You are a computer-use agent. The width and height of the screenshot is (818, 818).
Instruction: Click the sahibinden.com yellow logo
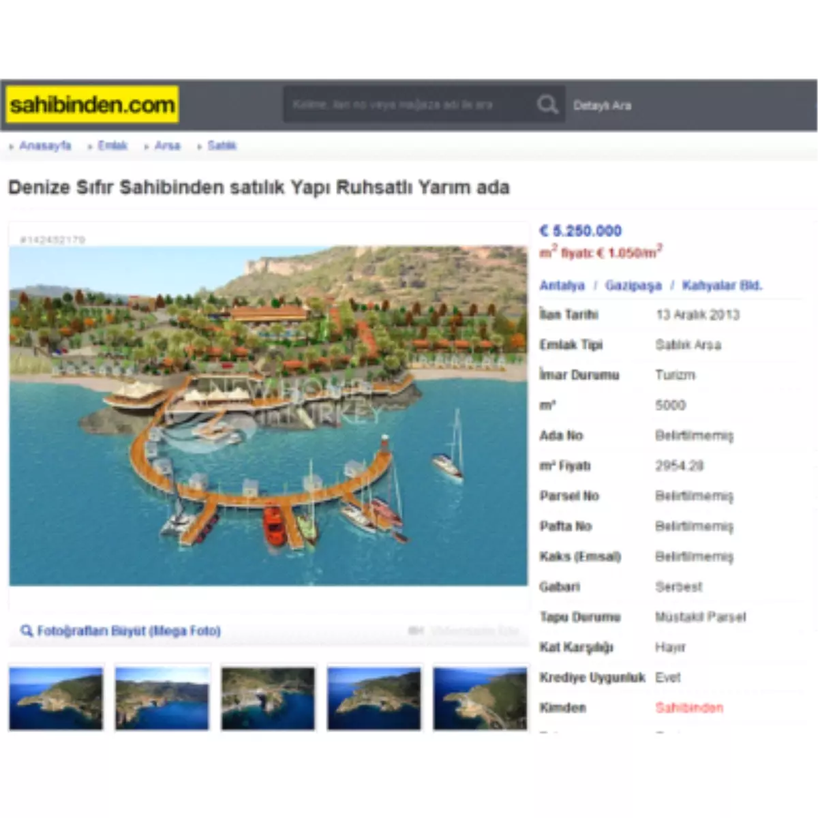click(92, 105)
